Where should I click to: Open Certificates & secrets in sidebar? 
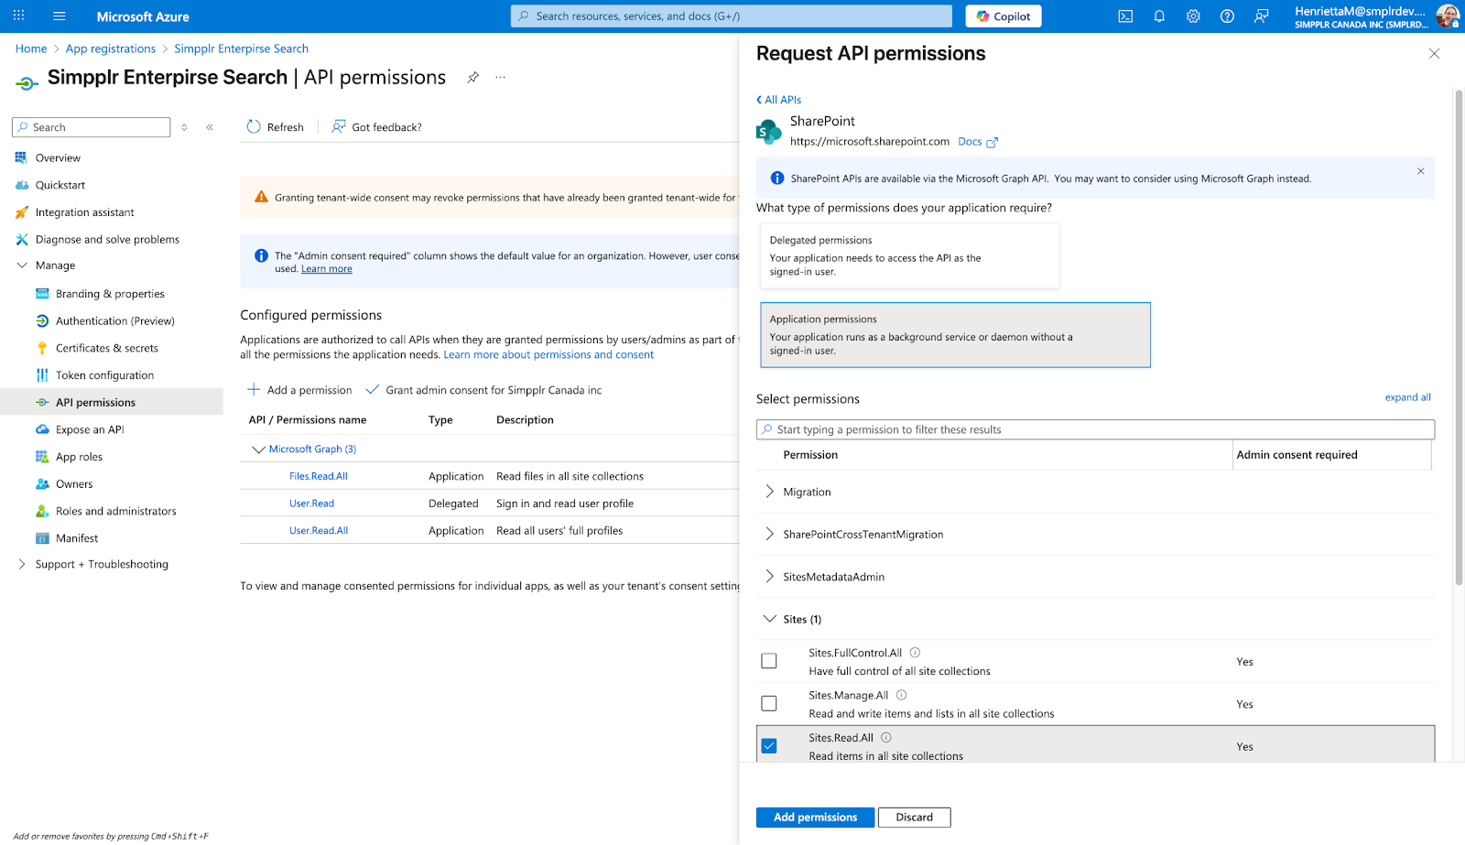point(106,348)
